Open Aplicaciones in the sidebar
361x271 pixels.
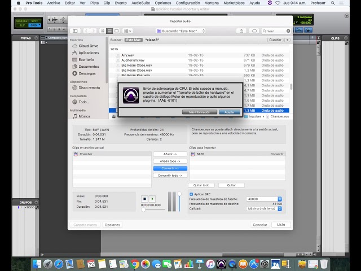pyautogui.click(x=85, y=53)
